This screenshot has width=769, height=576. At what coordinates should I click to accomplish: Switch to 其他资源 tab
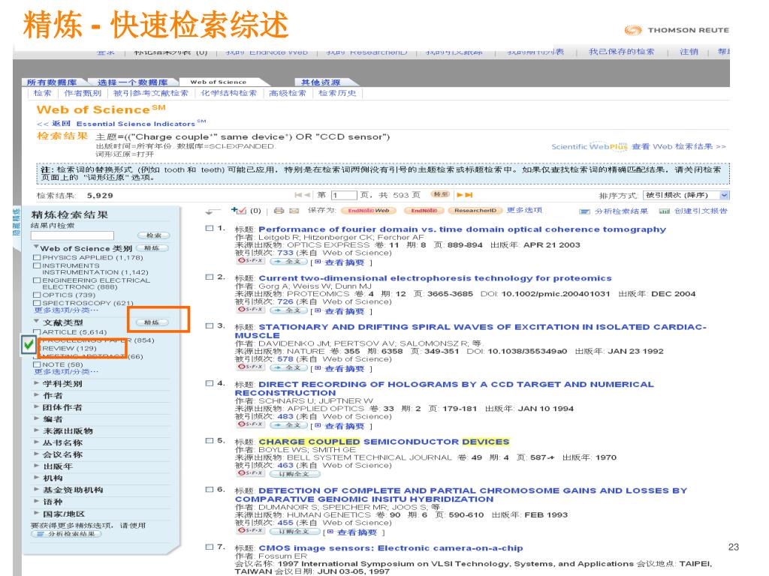320,82
